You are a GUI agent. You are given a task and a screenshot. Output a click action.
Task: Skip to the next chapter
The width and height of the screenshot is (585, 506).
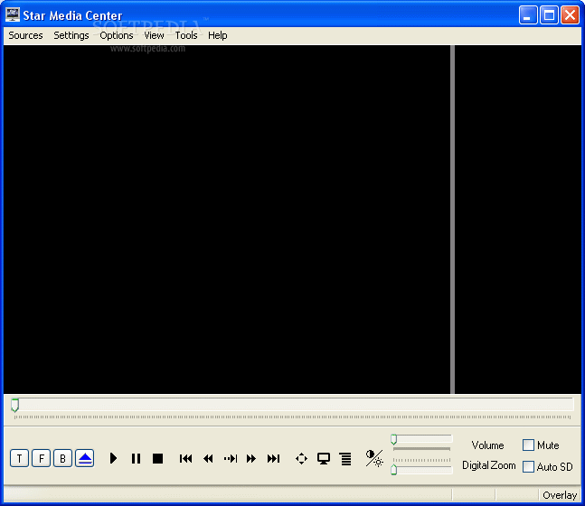pyautogui.click(x=273, y=458)
